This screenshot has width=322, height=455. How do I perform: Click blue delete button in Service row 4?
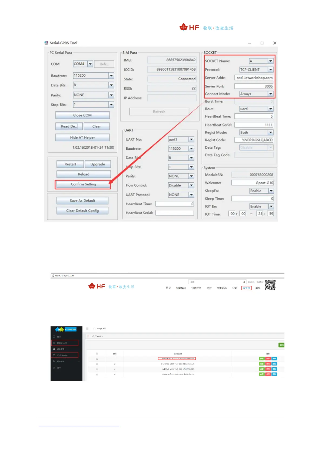[274, 374]
